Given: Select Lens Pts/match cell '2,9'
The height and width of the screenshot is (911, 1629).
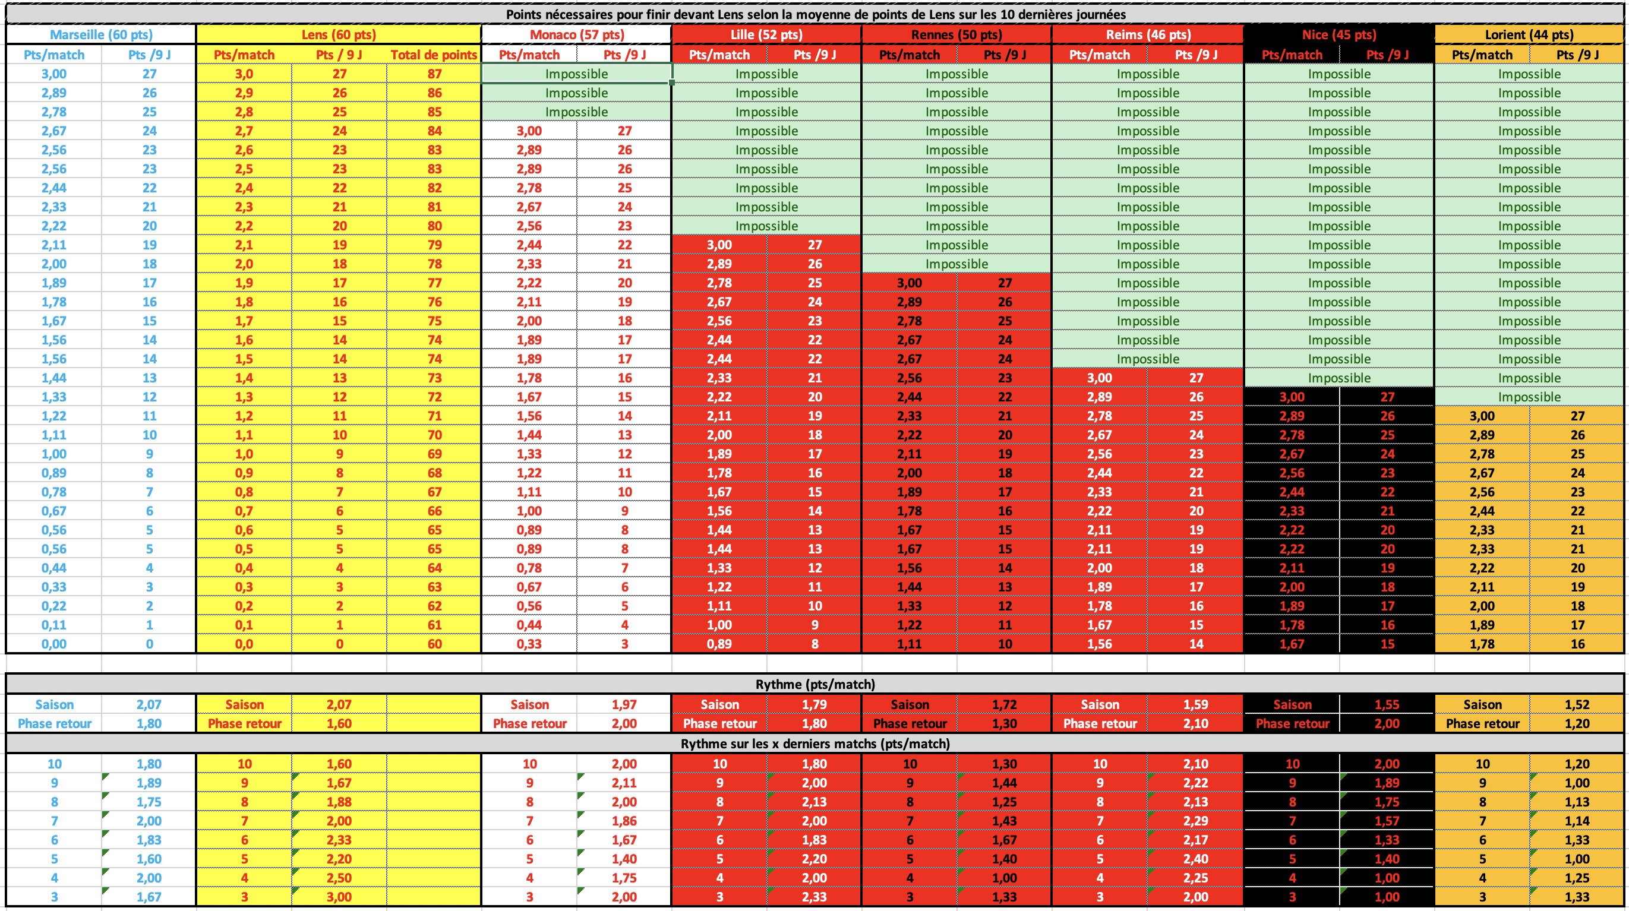Looking at the screenshot, I should 244,93.
